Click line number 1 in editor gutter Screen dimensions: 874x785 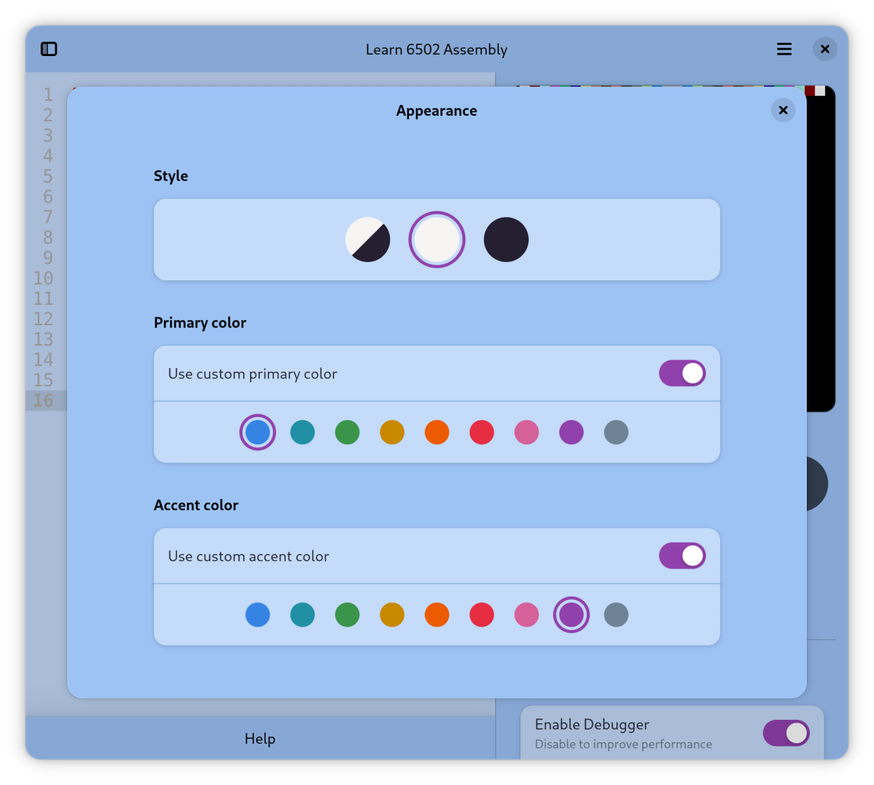point(48,95)
